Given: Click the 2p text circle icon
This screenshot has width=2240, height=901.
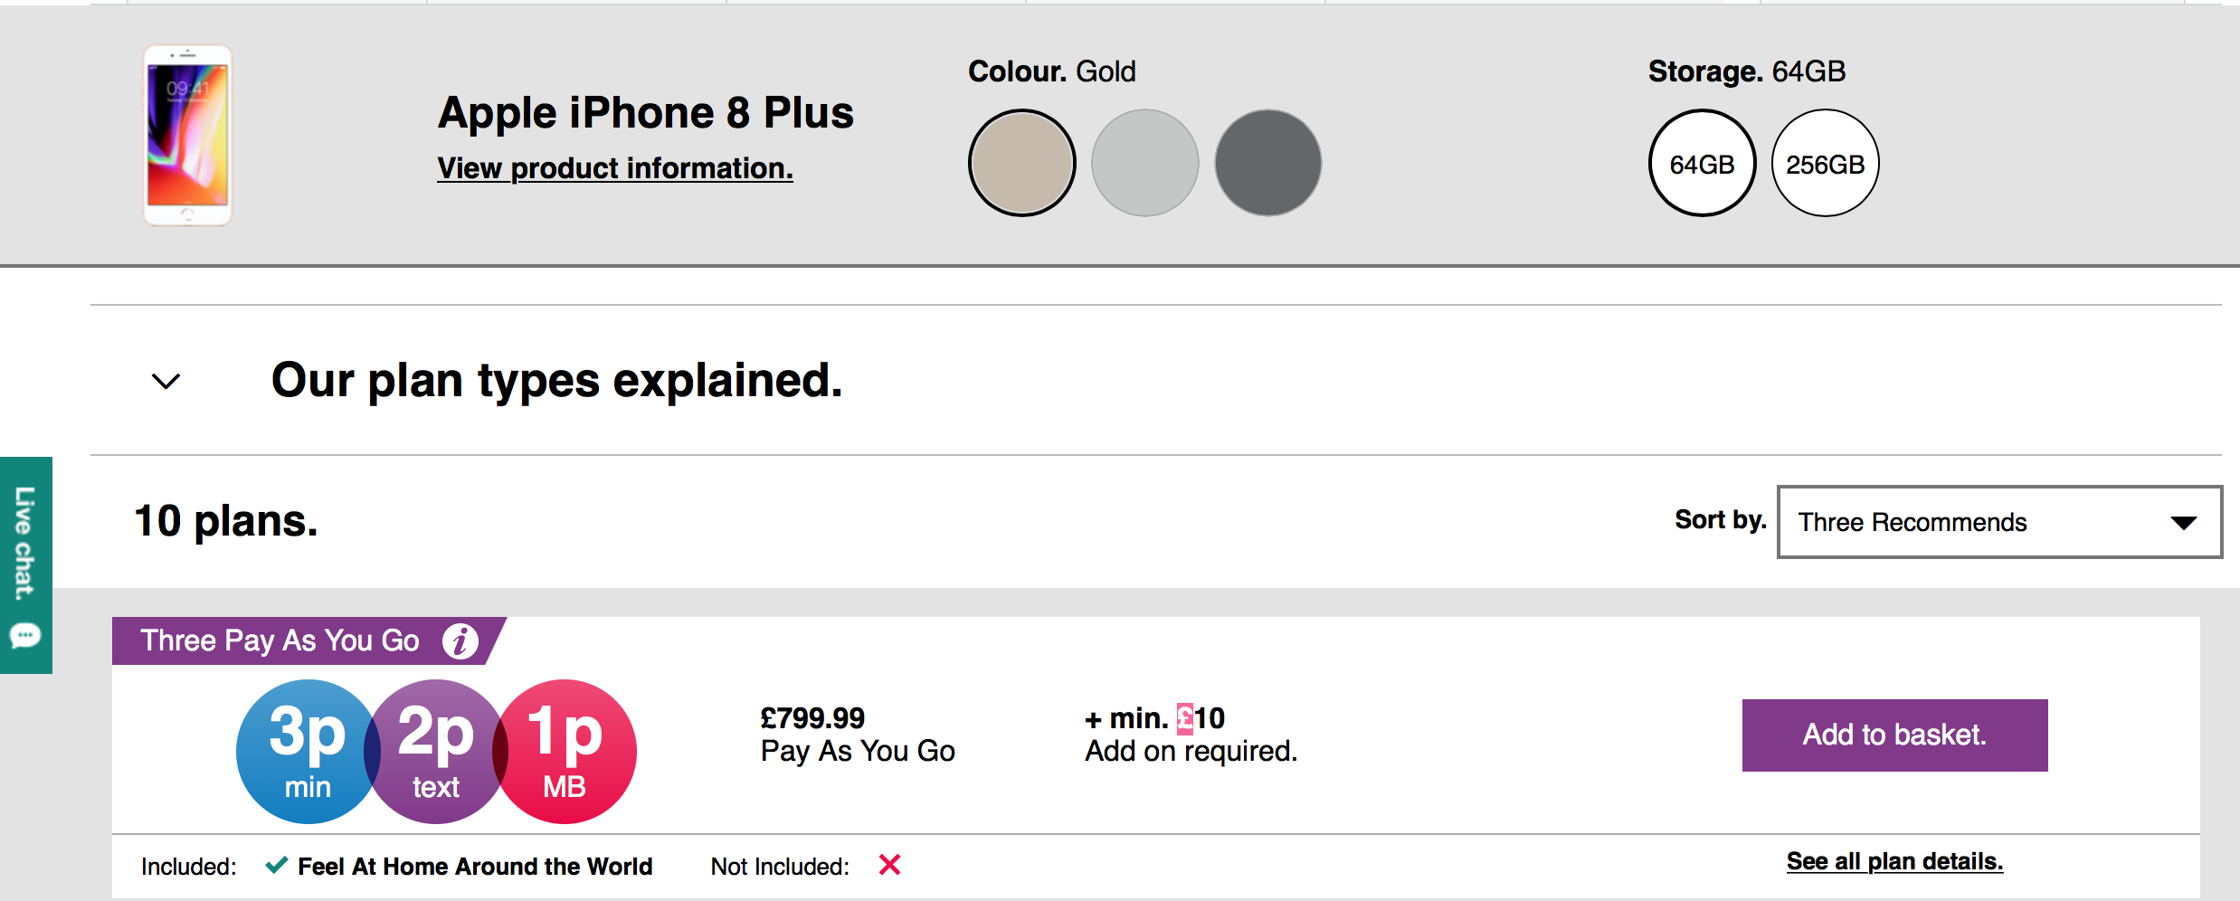Looking at the screenshot, I should (x=436, y=752).
